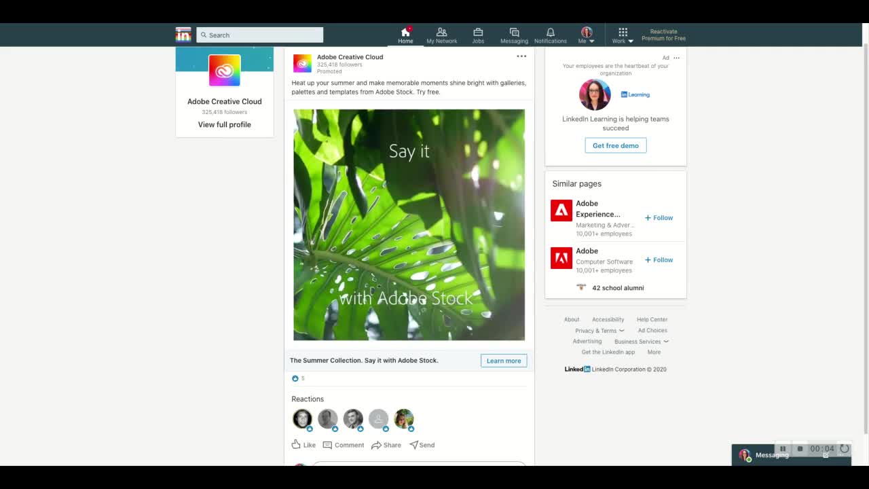Open the LinkedIn logo home link
Viewport: 869px width, 489px height.
pos(183,35)
